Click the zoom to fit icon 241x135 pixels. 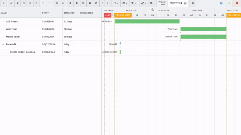tap(83, 3)
